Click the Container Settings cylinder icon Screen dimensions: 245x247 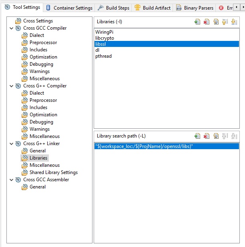[48, 8]
